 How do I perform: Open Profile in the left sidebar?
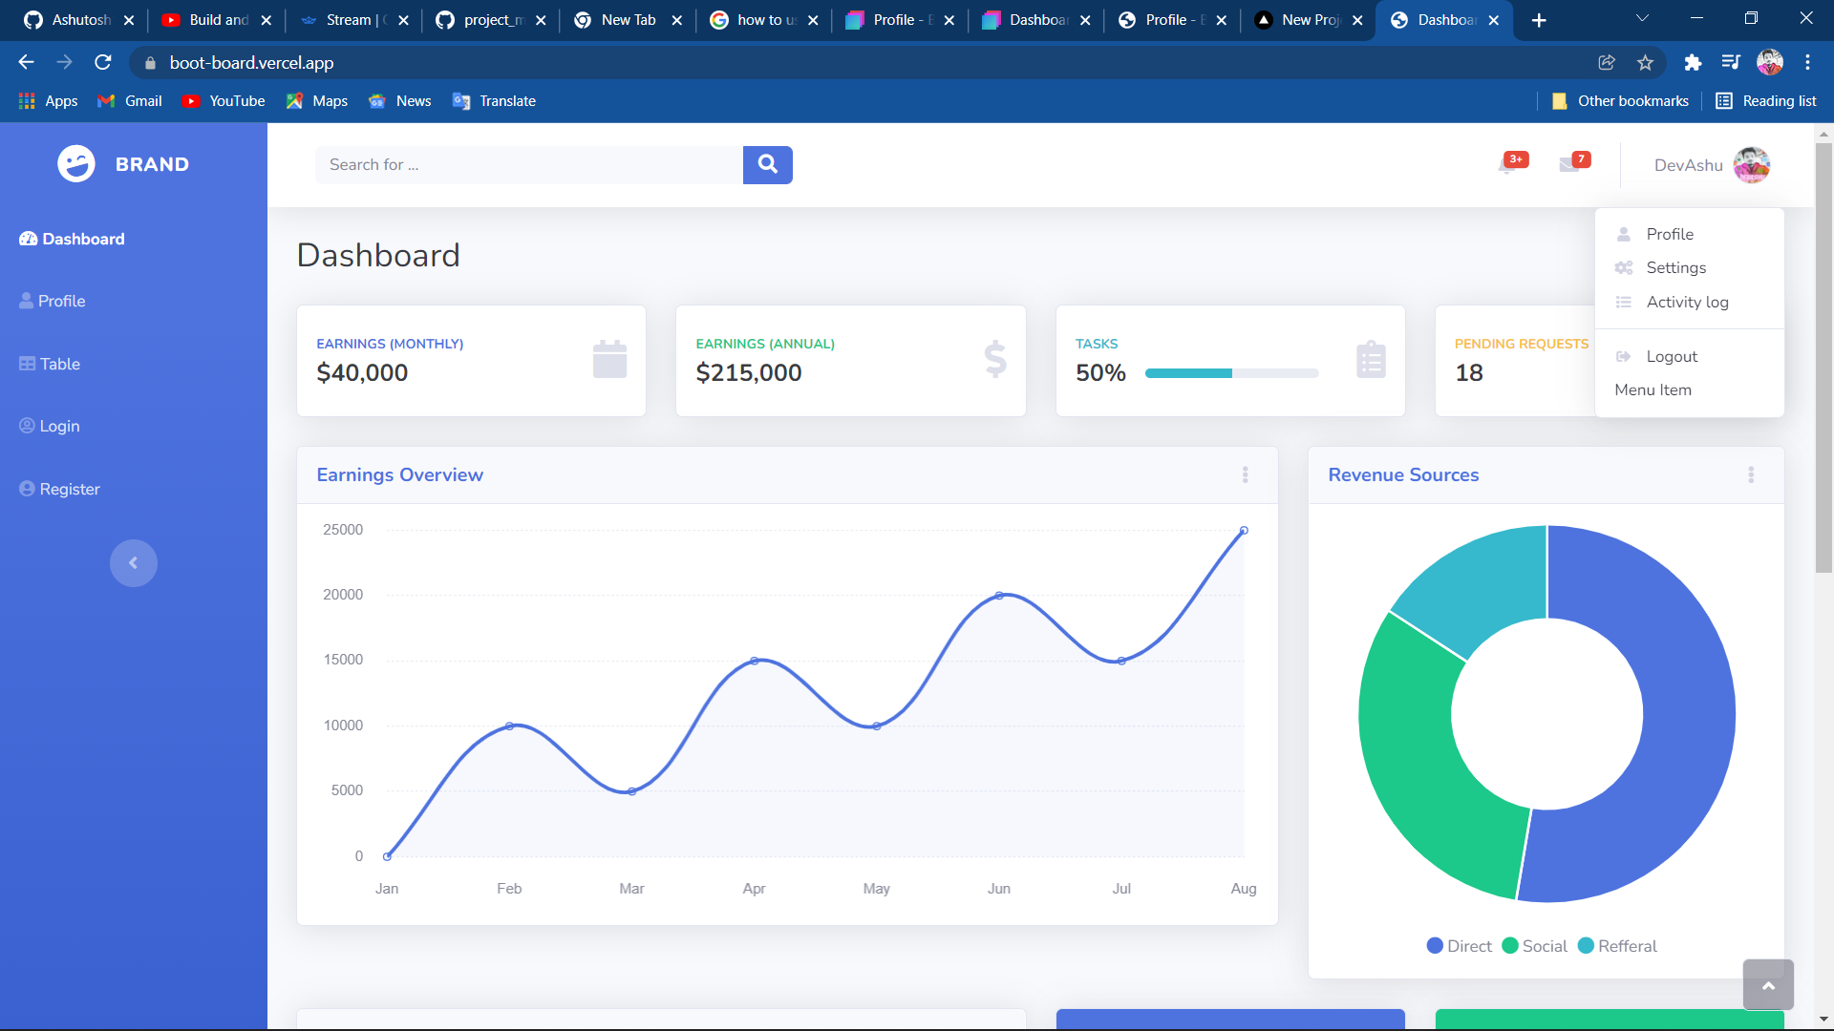pyautogui.click(x=53, y=301)
